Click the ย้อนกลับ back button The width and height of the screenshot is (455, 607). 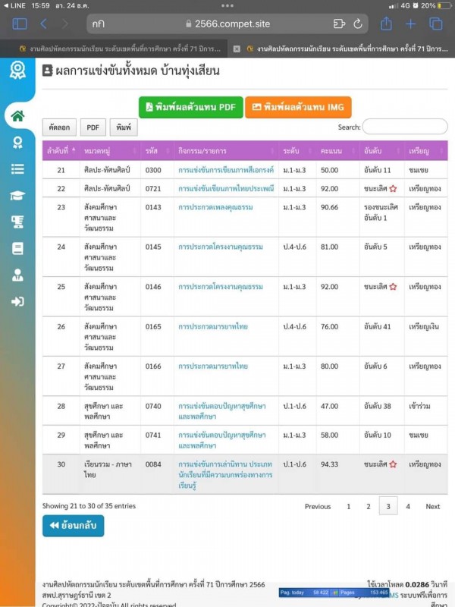[73, 526]
